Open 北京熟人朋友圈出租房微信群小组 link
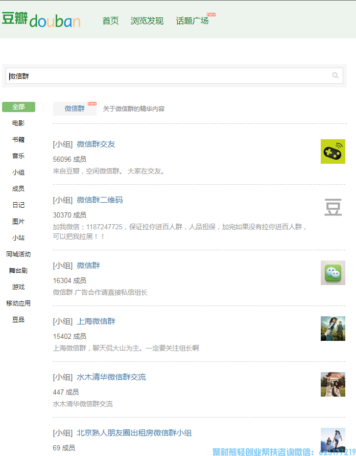This screenshot has width=356, height=456. tap(134, 433)
